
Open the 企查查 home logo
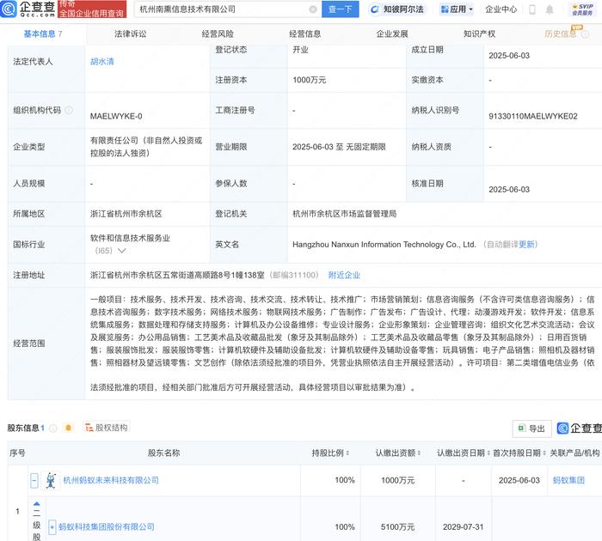pyautogui.click(x=28, y=9)
